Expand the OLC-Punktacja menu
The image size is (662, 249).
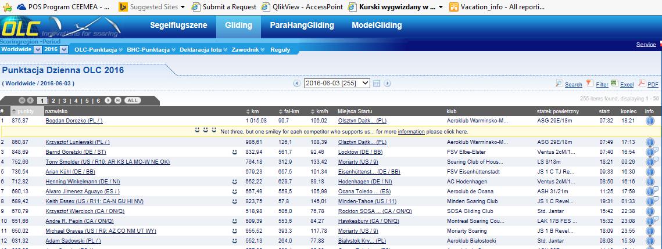pos(98,50)
